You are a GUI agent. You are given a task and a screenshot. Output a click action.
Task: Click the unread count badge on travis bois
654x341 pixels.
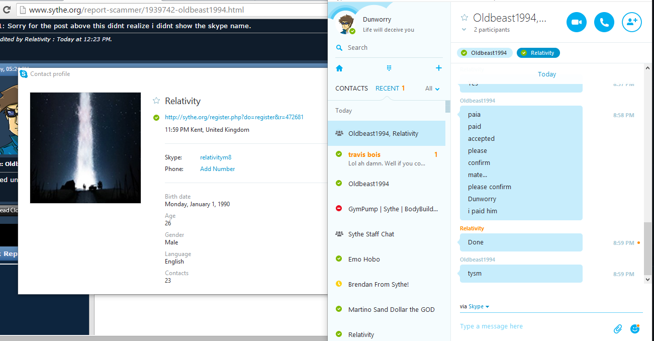(x=436, y=154)
